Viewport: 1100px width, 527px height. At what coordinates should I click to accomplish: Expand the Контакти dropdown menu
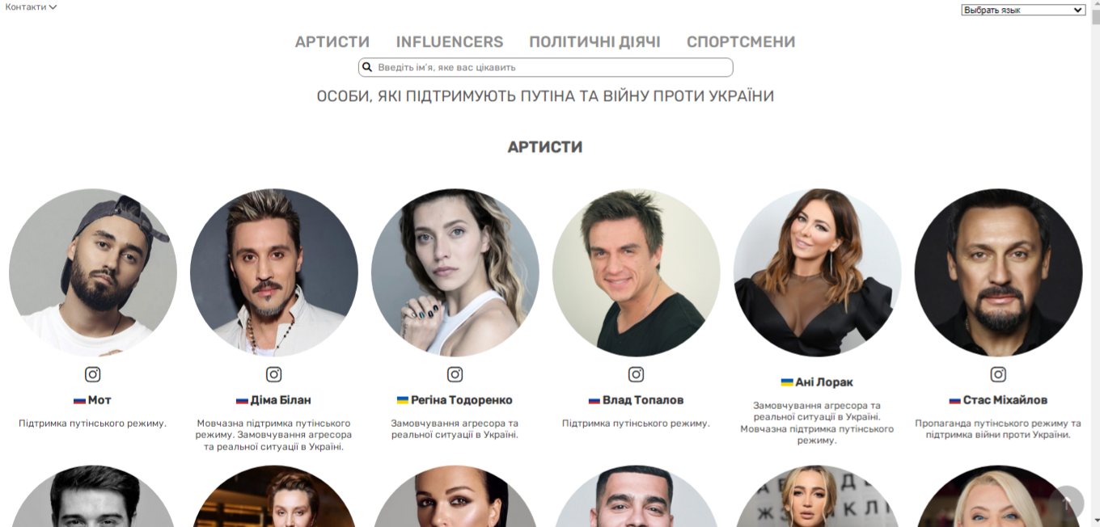(x=31, y=7)
